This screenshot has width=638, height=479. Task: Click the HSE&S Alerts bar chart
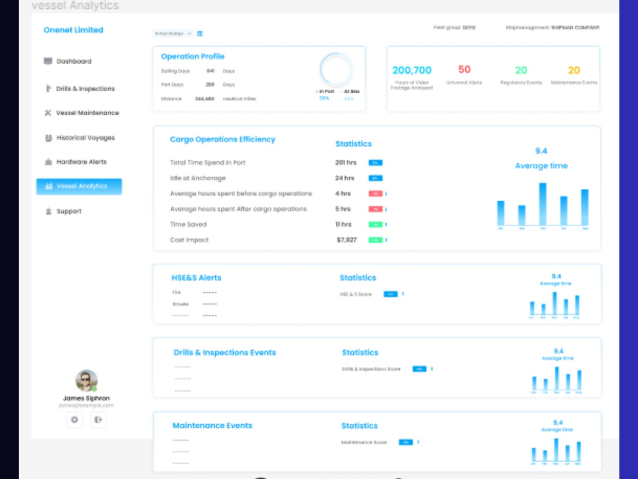point(555,305)
